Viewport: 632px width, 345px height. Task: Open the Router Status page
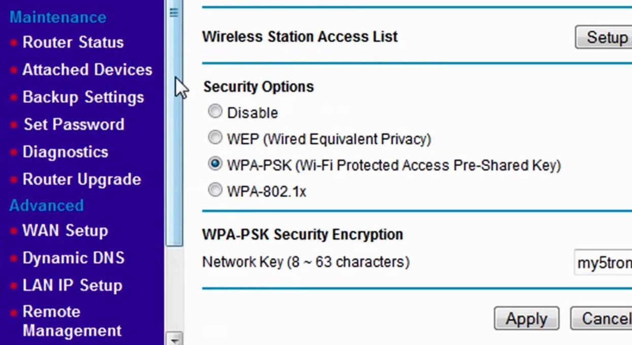point(73,42)
